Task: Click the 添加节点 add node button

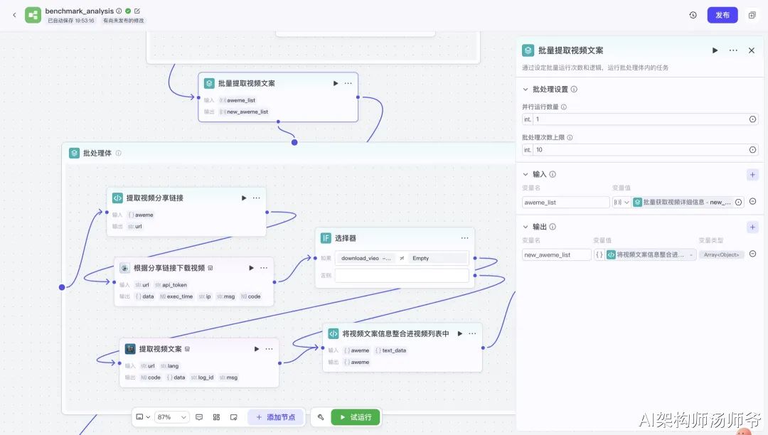Action: [x=276, y=417]
